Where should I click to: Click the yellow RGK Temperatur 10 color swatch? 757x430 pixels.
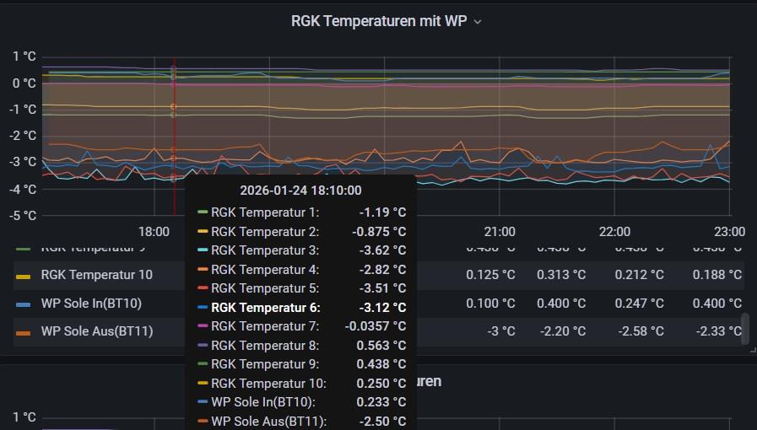(24, 276)
